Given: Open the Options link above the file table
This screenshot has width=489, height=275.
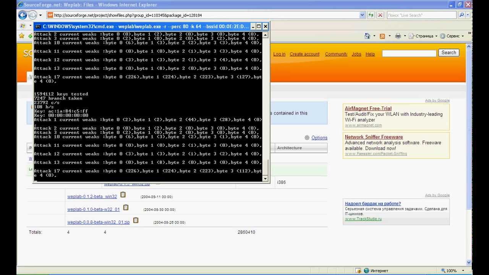Looking at the screenshot, I should 319,138.
